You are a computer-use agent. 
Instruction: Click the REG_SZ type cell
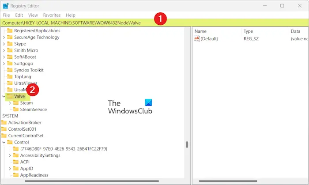(251, 38)
